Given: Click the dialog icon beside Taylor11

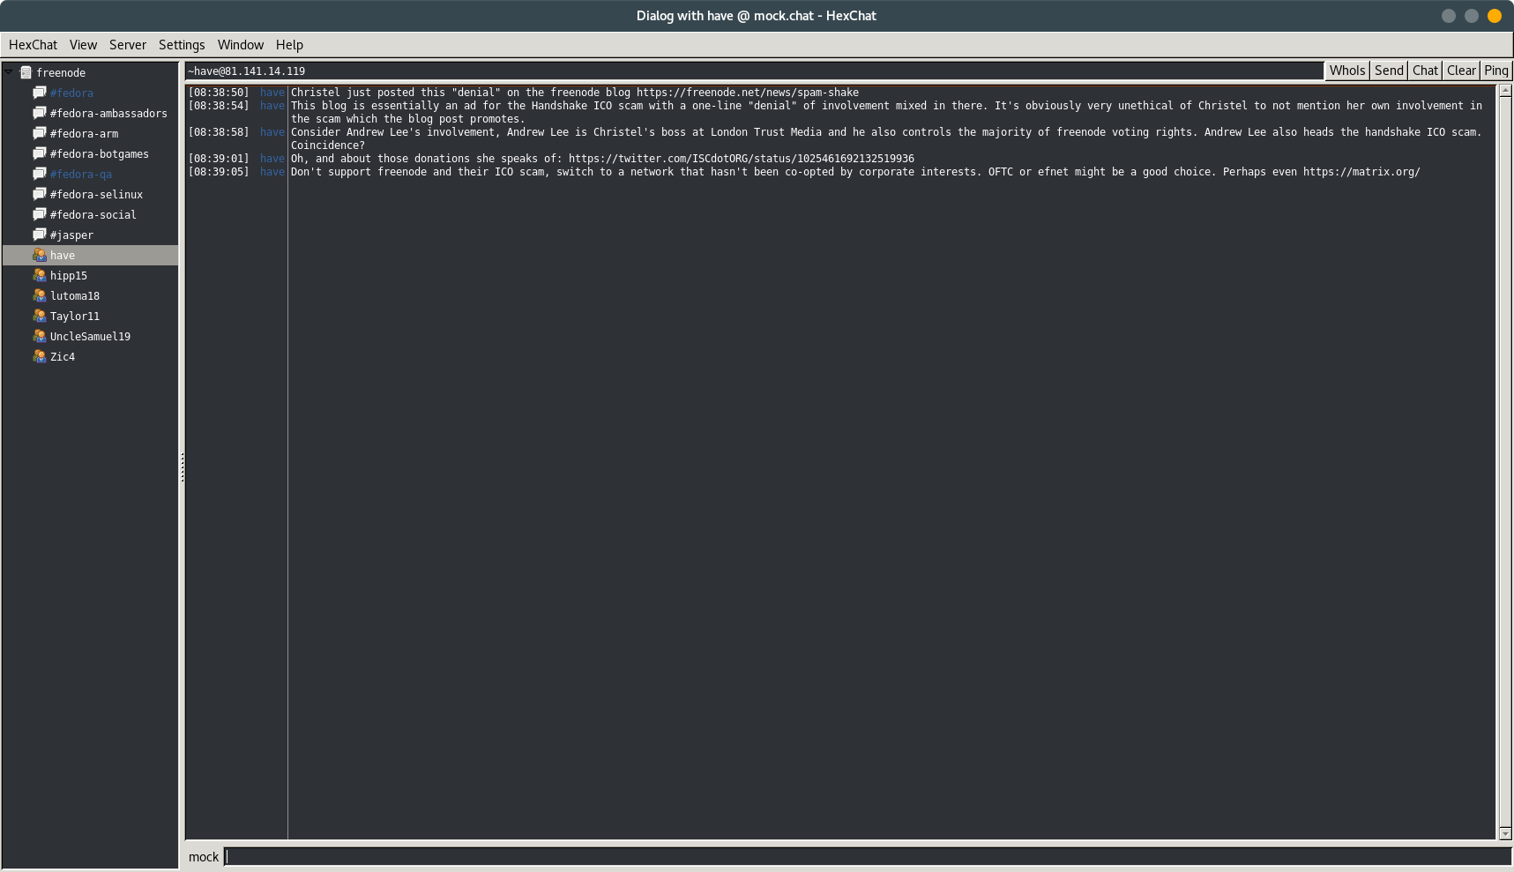Looking at the screenshot, I should coord(40,316).
